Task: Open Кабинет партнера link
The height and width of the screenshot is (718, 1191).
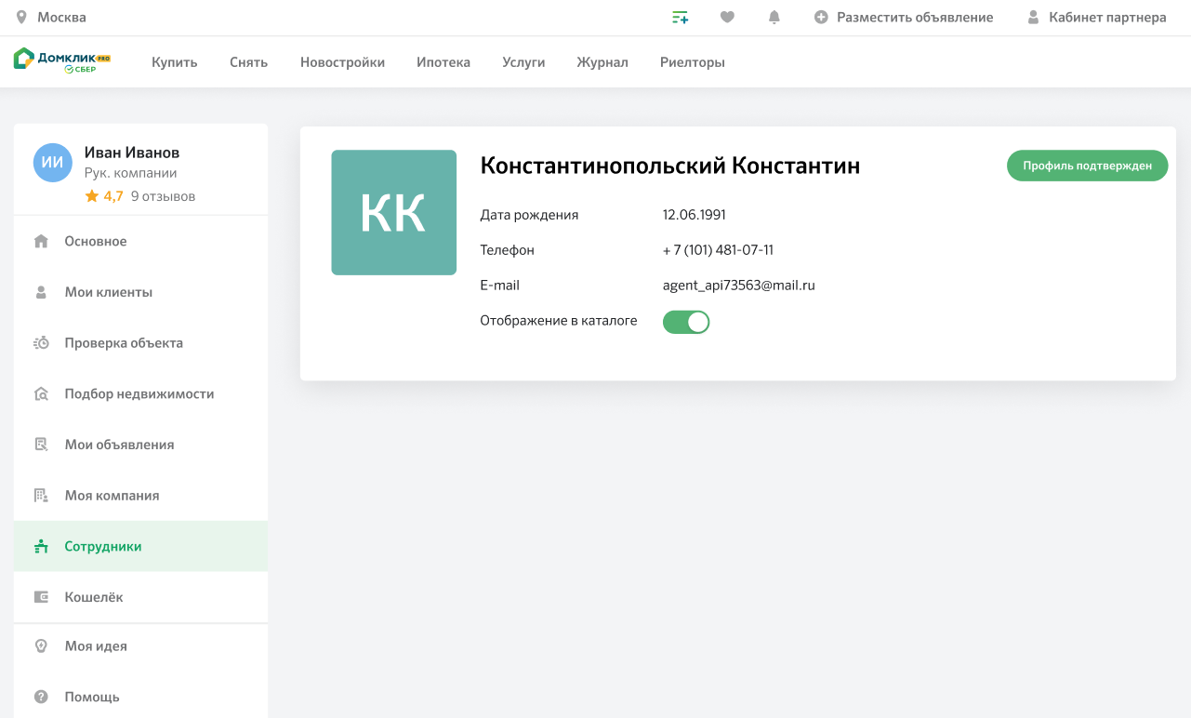Action: point(1107,17)
